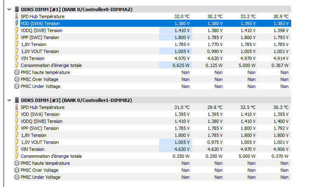This screenshot has height=187, width=332.
Task: Select DIMM #3 1,8V Tension label
Action: pyautogui.click(x=34, y=135)
